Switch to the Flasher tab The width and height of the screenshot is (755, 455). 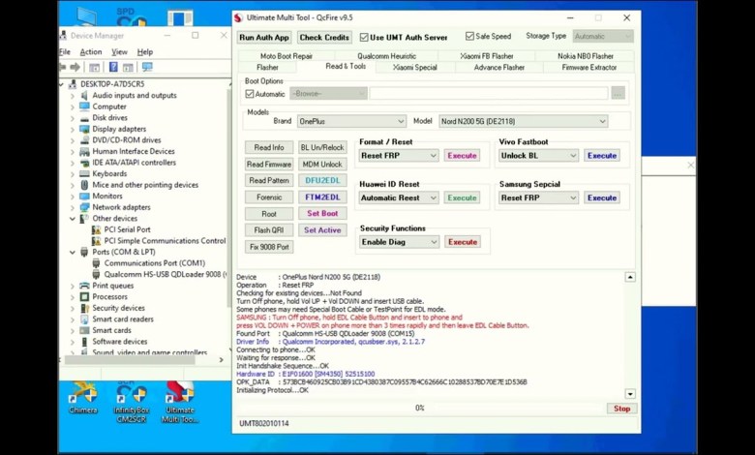point(267,68)
